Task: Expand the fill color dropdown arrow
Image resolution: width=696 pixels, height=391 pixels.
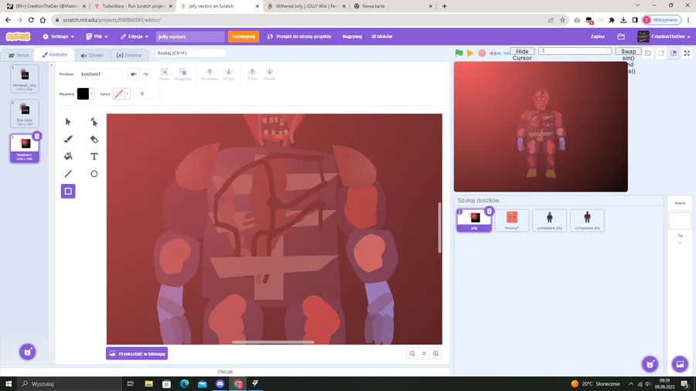Action: pyautogui.click(x=92, y=93)
